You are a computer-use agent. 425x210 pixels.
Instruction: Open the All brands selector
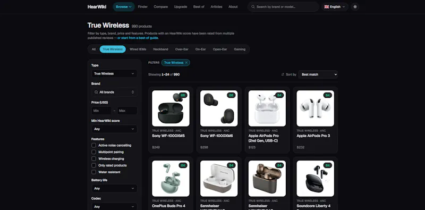click(x=114, y=93)
